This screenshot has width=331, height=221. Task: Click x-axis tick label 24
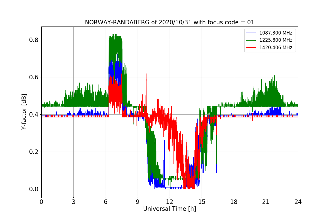(298, 202)
